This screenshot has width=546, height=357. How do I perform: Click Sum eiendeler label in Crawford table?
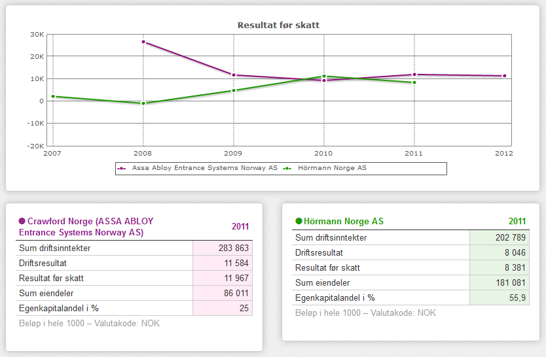[x=46, y=293]
